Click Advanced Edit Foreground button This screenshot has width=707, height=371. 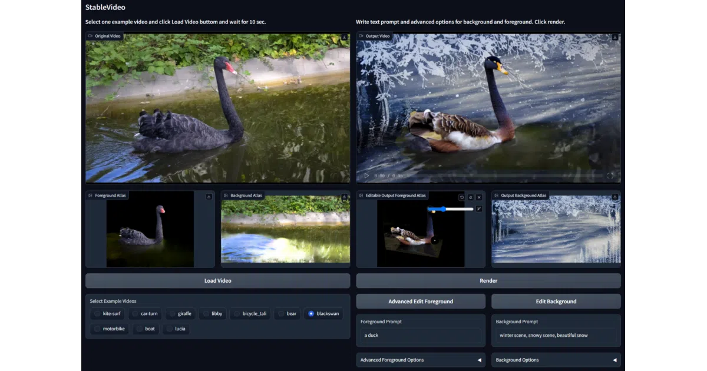[421, 302]
